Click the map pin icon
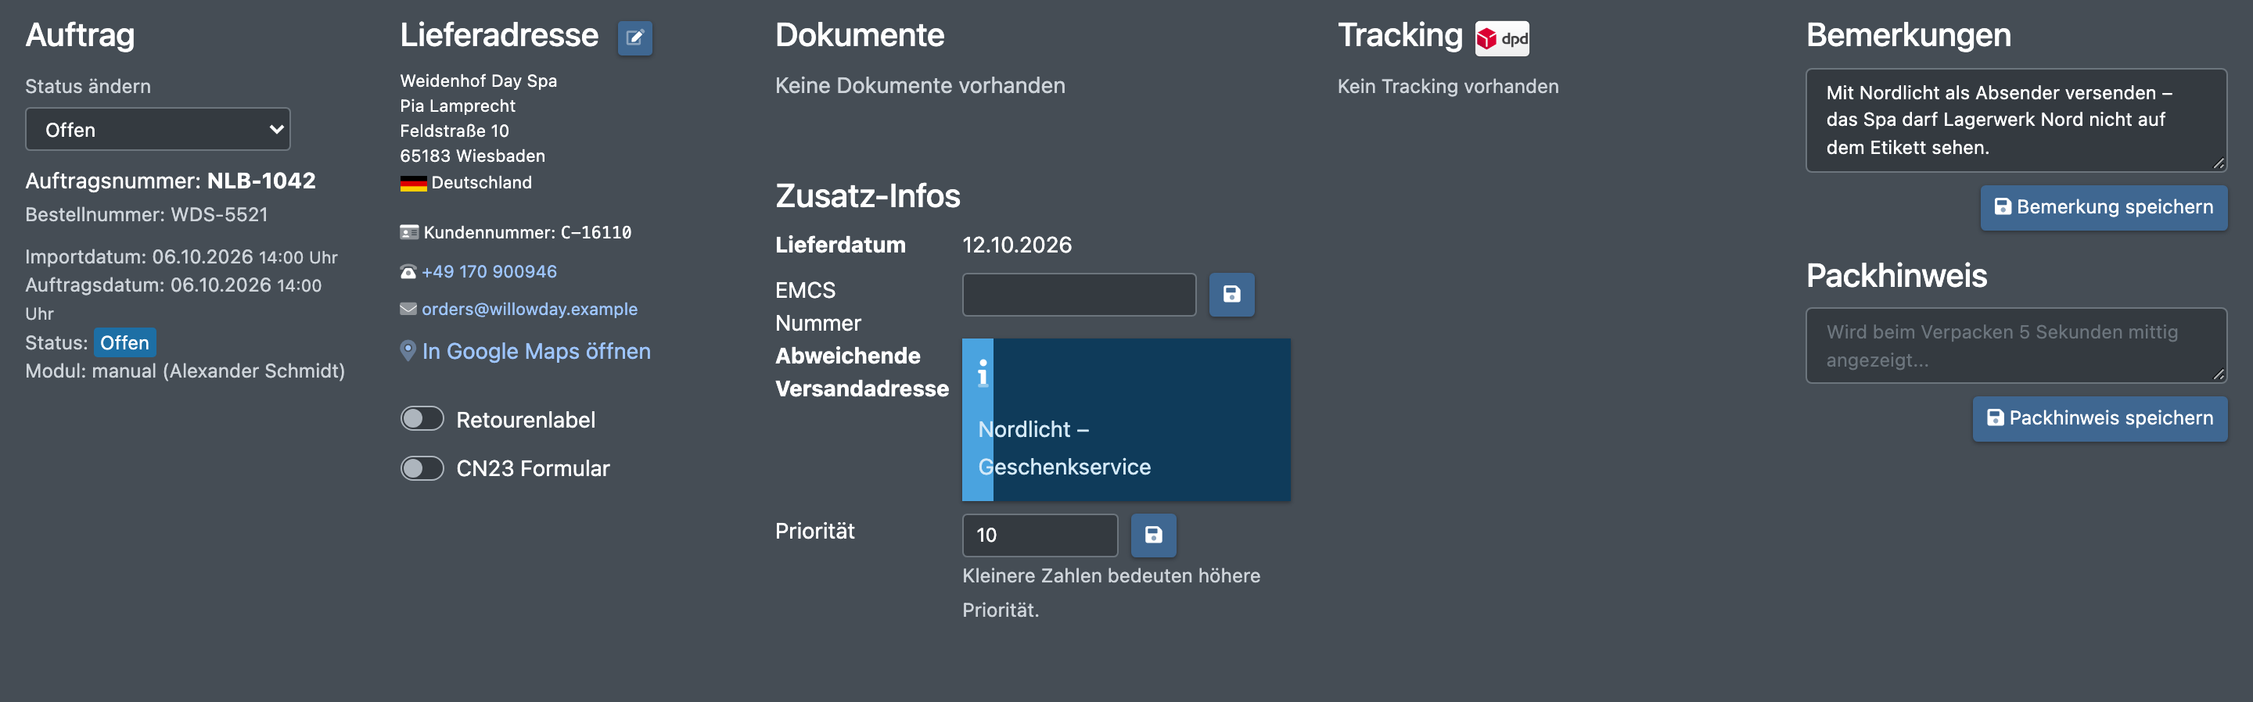 click(x=408, y=350)
